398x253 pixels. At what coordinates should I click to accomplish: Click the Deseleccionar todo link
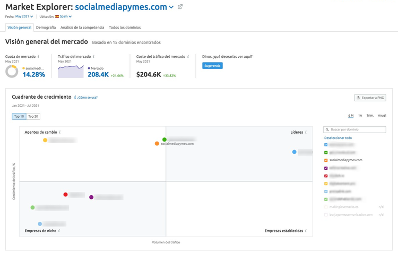point(338,138)
